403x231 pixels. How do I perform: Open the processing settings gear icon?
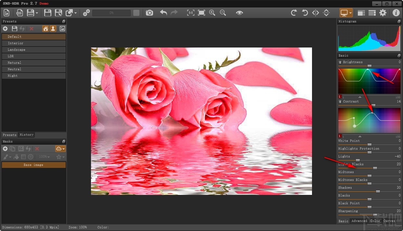(x=86, y=13)
